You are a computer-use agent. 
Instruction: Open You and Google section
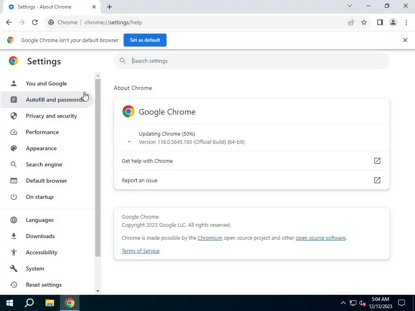[46, 83]
